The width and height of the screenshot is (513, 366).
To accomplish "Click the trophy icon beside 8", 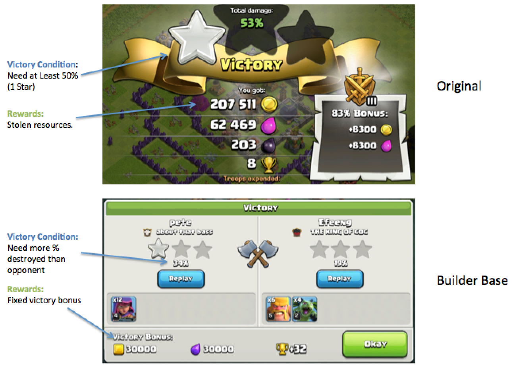I will (x=269, y=164).
